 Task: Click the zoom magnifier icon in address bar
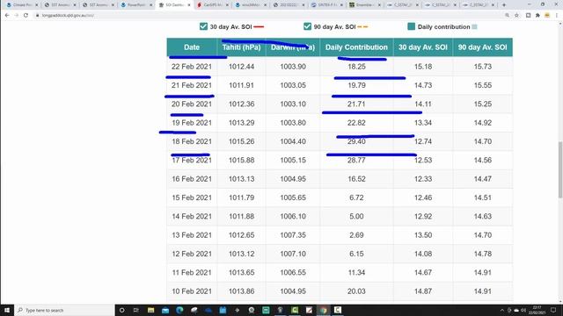click(x=508, y=16)
